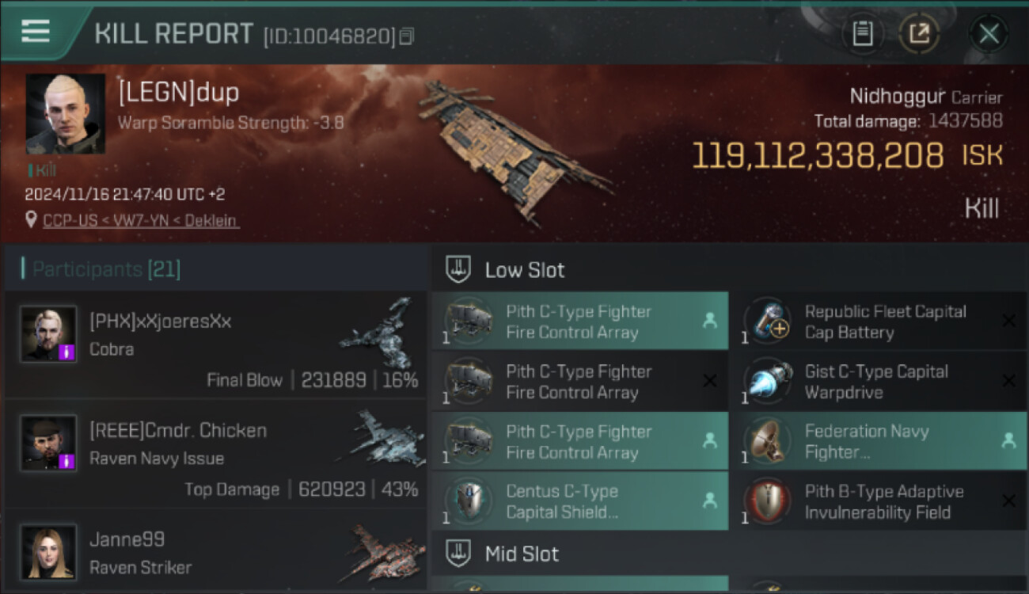Click the Centus C-Type Capital Shield module icon
This screenshot has height=594, width=1029.
(469, 501)
